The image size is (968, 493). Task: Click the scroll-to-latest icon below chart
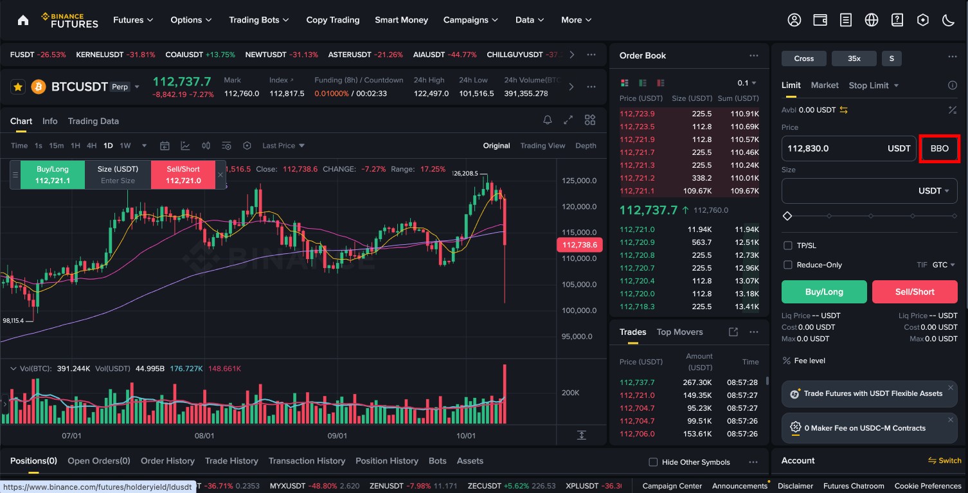582,435
